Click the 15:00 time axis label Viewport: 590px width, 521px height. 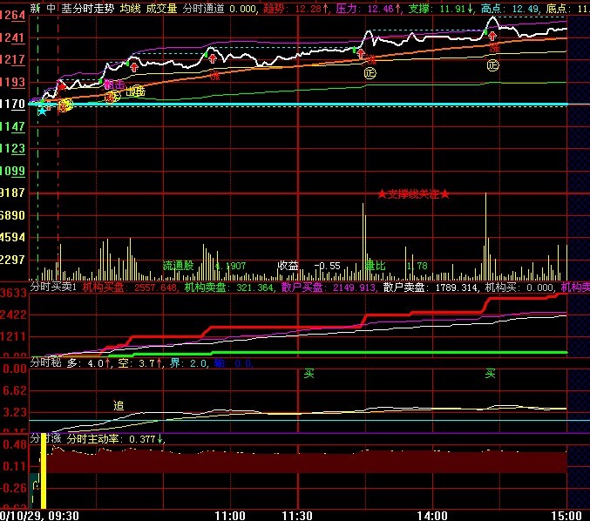tap(566, 516)
